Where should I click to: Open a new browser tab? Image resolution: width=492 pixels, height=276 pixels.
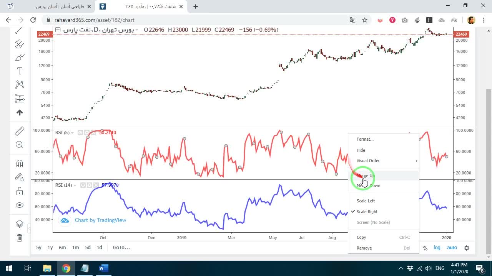[196, 7]
